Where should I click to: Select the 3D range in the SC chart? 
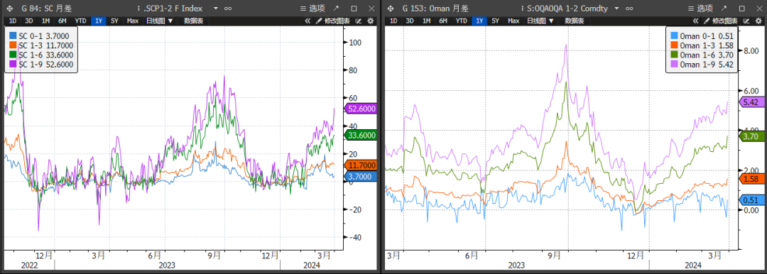point(29,21)
